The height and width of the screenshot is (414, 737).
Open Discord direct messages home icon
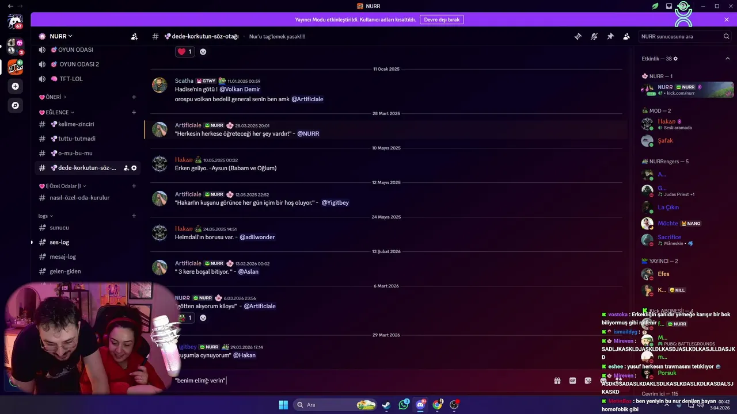(15, 22)
